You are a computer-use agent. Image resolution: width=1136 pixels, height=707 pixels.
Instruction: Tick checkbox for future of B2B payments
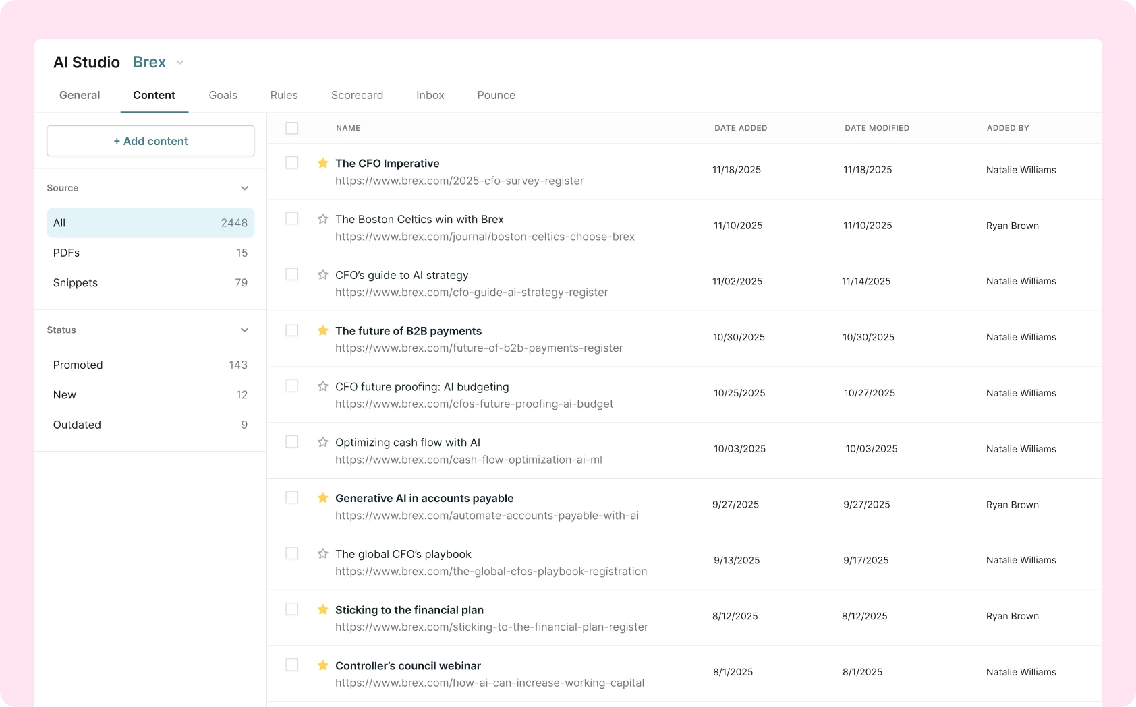[x=292, y=330]
